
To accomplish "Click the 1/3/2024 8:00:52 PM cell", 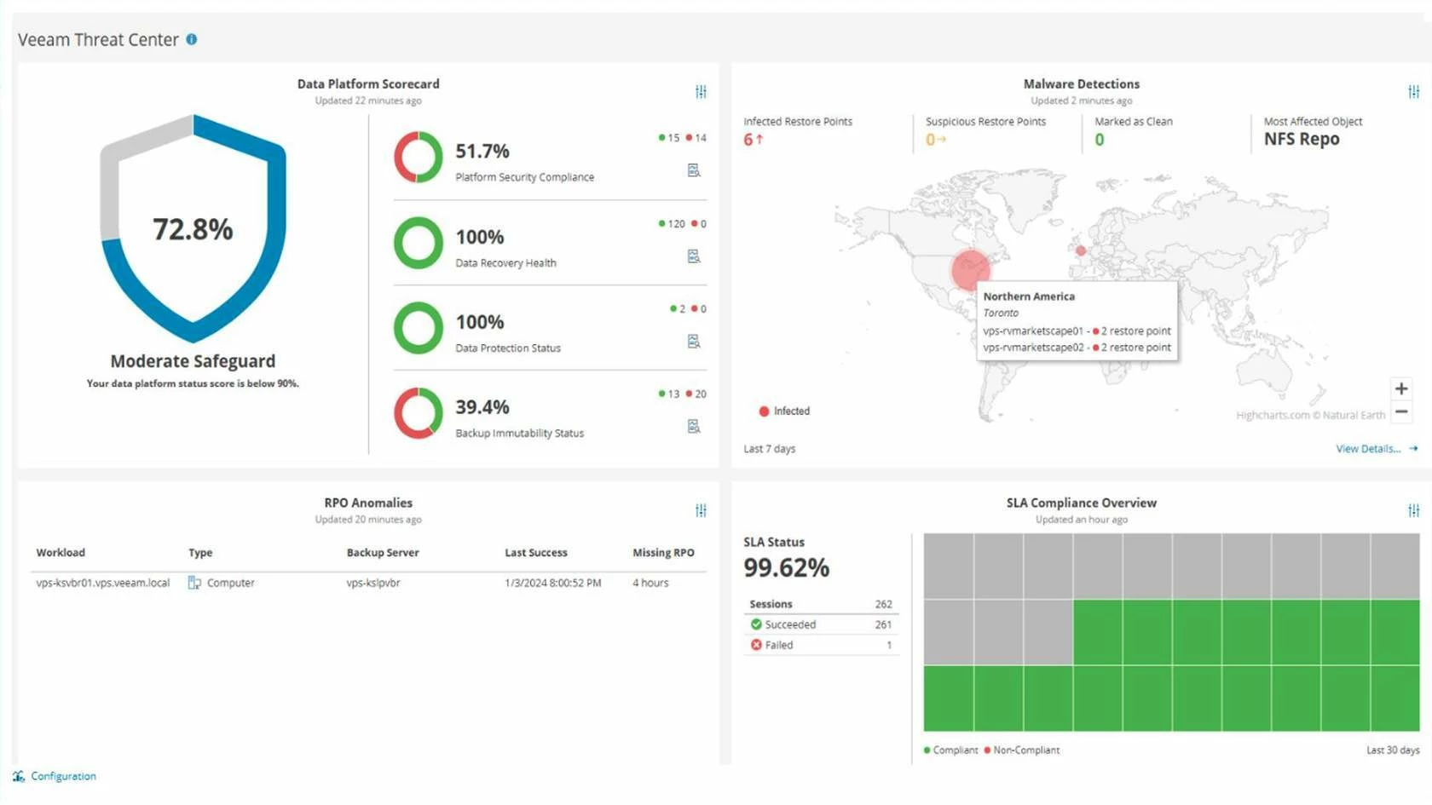I will (x=552, y=583).
